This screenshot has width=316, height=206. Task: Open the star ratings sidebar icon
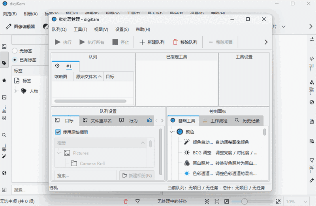click(x=4, y=81)
